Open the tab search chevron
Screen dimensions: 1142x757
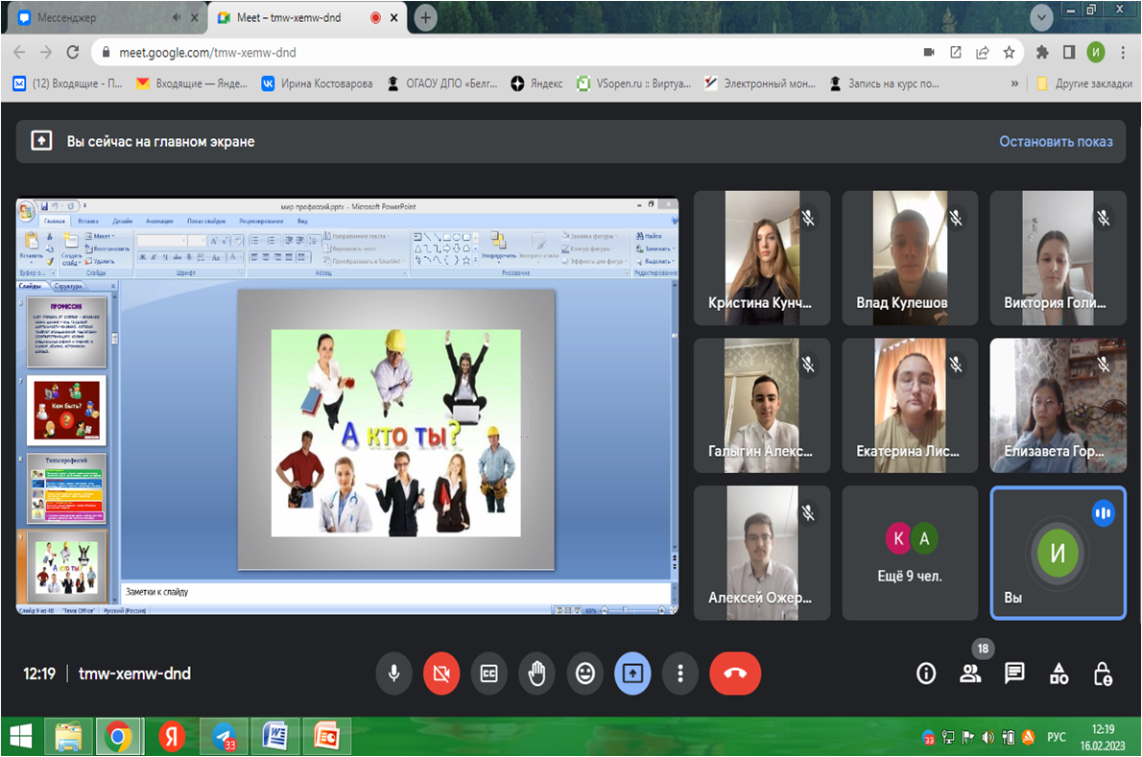(1041, 17)
